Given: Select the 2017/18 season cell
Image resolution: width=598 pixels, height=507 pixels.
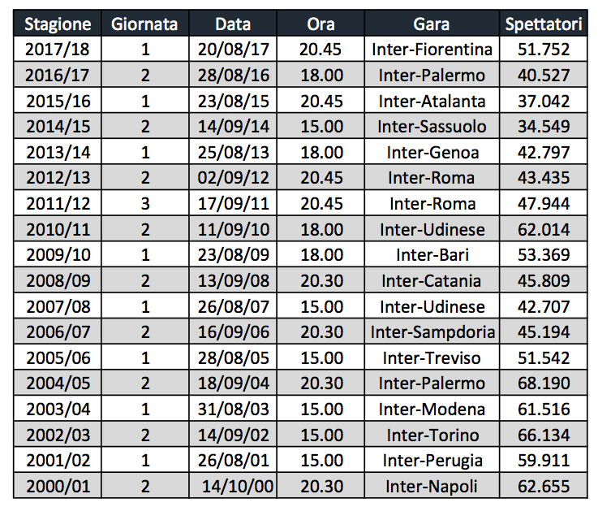Looking at the screenshot, I should tap(58, 50).
